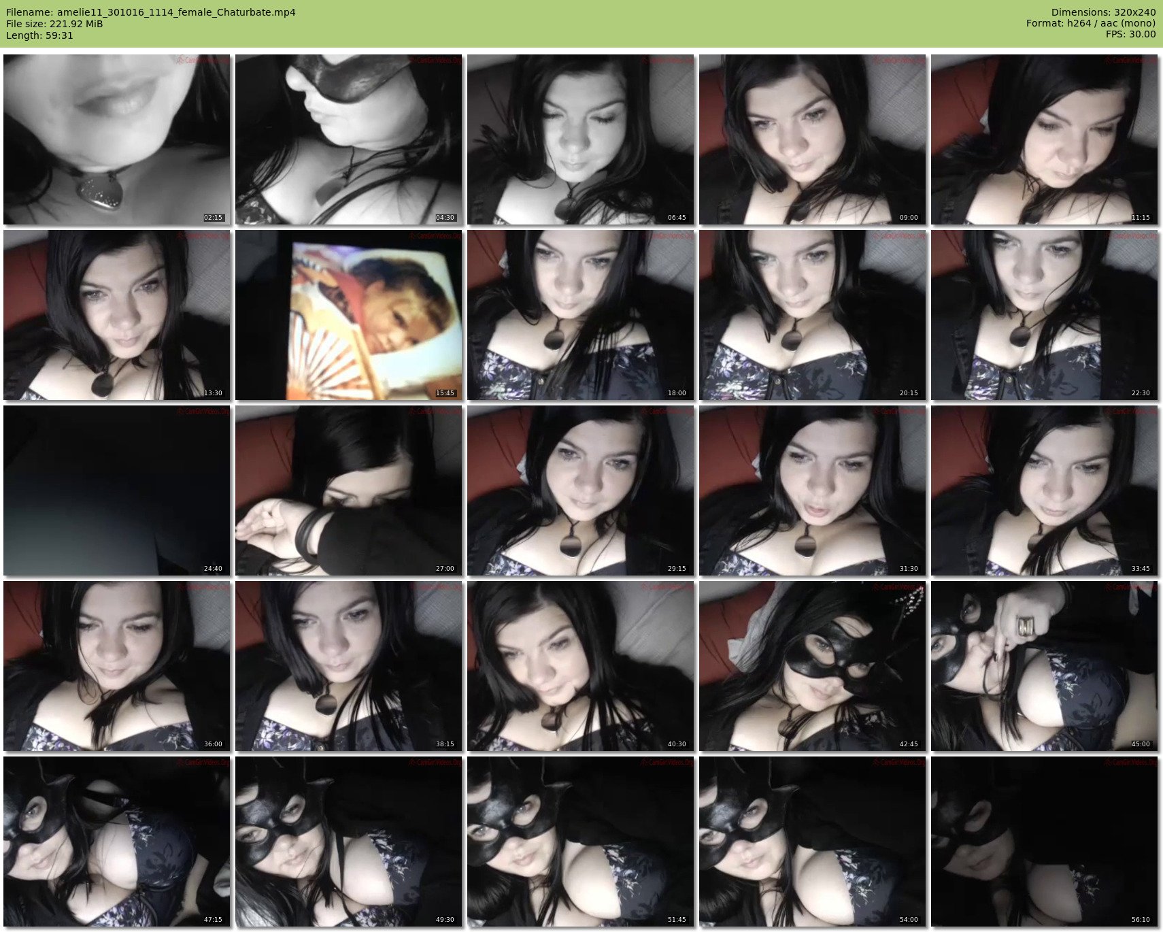Click the 20:15 frame thumbnail

(812, 315)
